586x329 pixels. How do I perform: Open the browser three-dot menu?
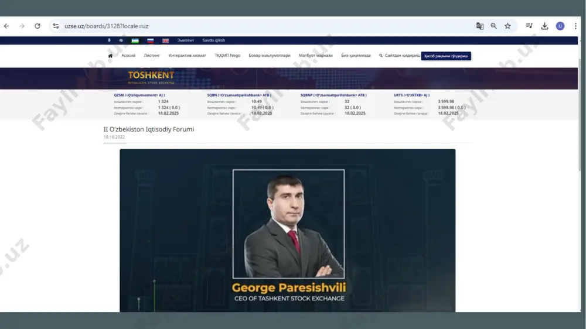[575, 26]
